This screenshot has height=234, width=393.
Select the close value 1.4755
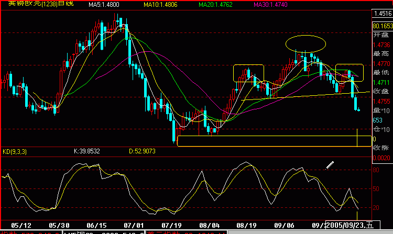381,102
